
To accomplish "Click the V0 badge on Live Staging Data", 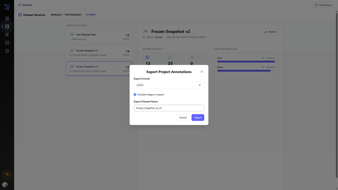I will click(x=72, y=34).
